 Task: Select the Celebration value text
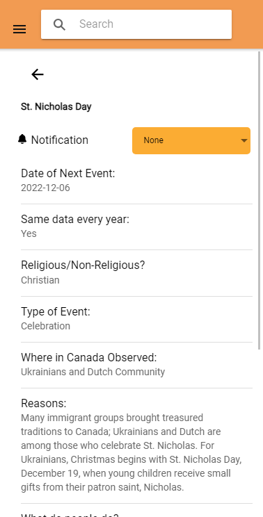point(45,326)
